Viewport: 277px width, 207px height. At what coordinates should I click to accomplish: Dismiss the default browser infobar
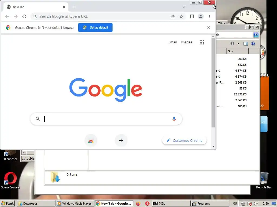(209, 28)
